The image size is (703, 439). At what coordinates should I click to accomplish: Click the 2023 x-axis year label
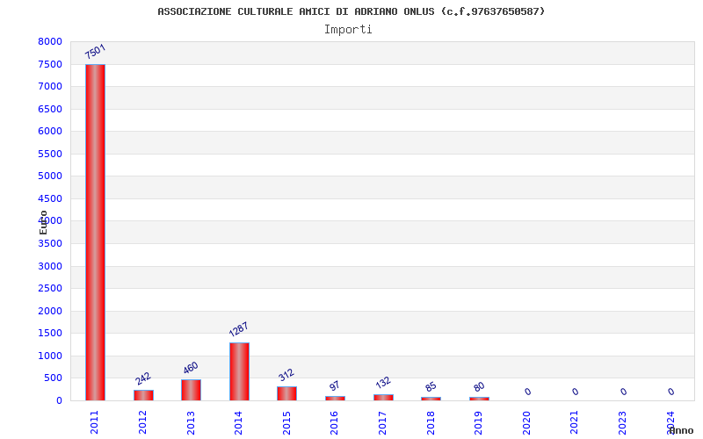pyautogui.click(x=622, y=423)
